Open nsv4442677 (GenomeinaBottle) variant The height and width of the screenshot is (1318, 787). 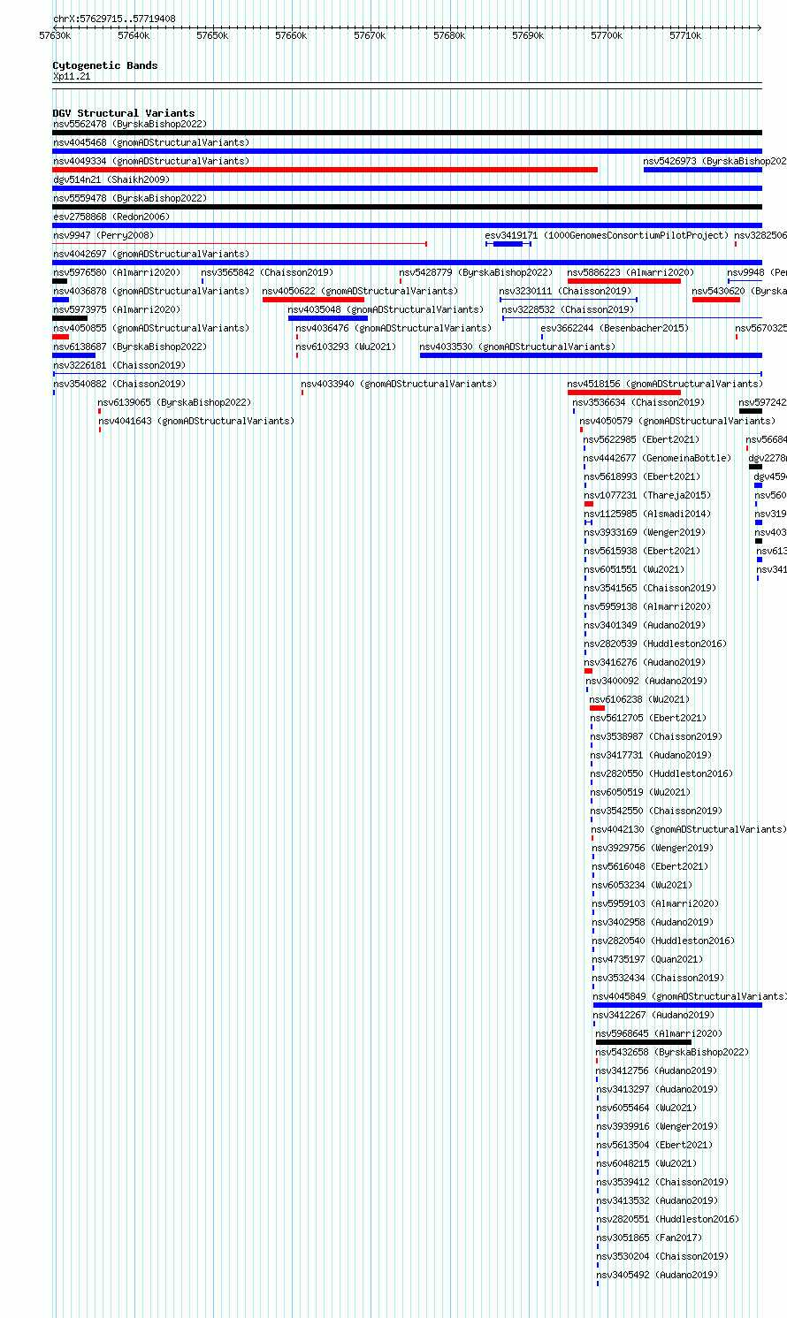tap(657, 459)
